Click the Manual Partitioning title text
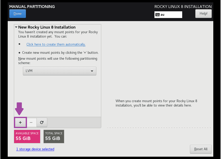 [32, 7]
